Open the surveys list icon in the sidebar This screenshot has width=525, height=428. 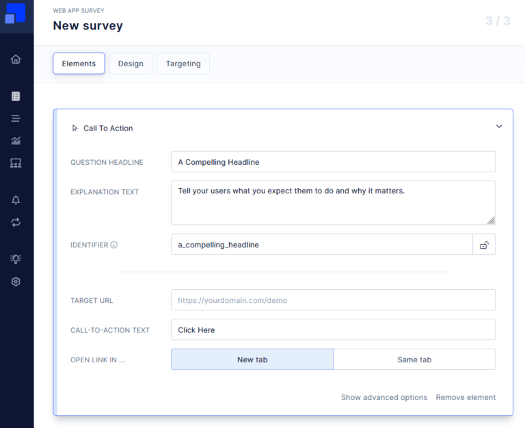(x=16, y=96)
